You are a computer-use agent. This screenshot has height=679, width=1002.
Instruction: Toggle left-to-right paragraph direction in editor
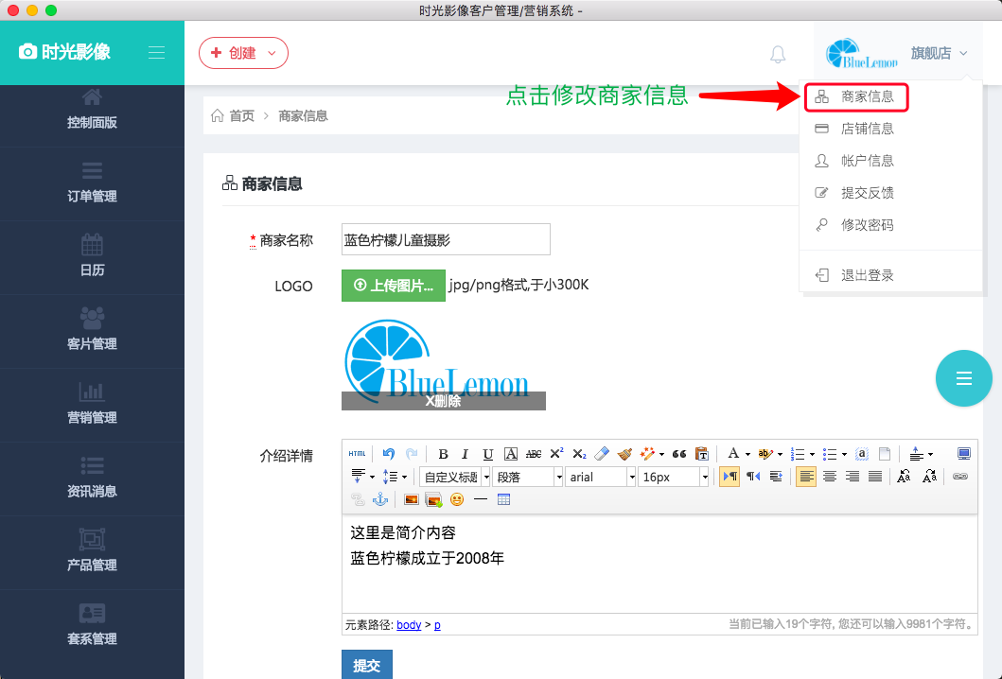tap(729, 476)
